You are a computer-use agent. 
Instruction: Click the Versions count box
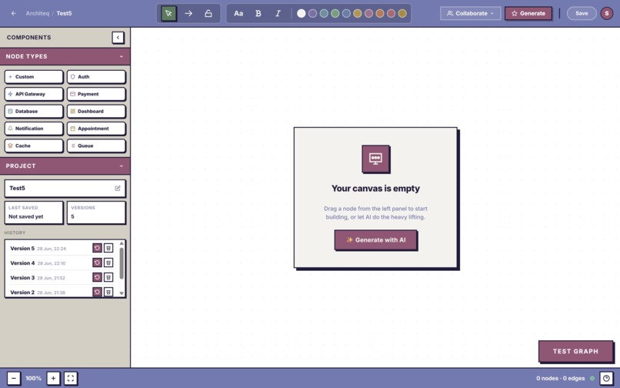click(x=96, y=212)
